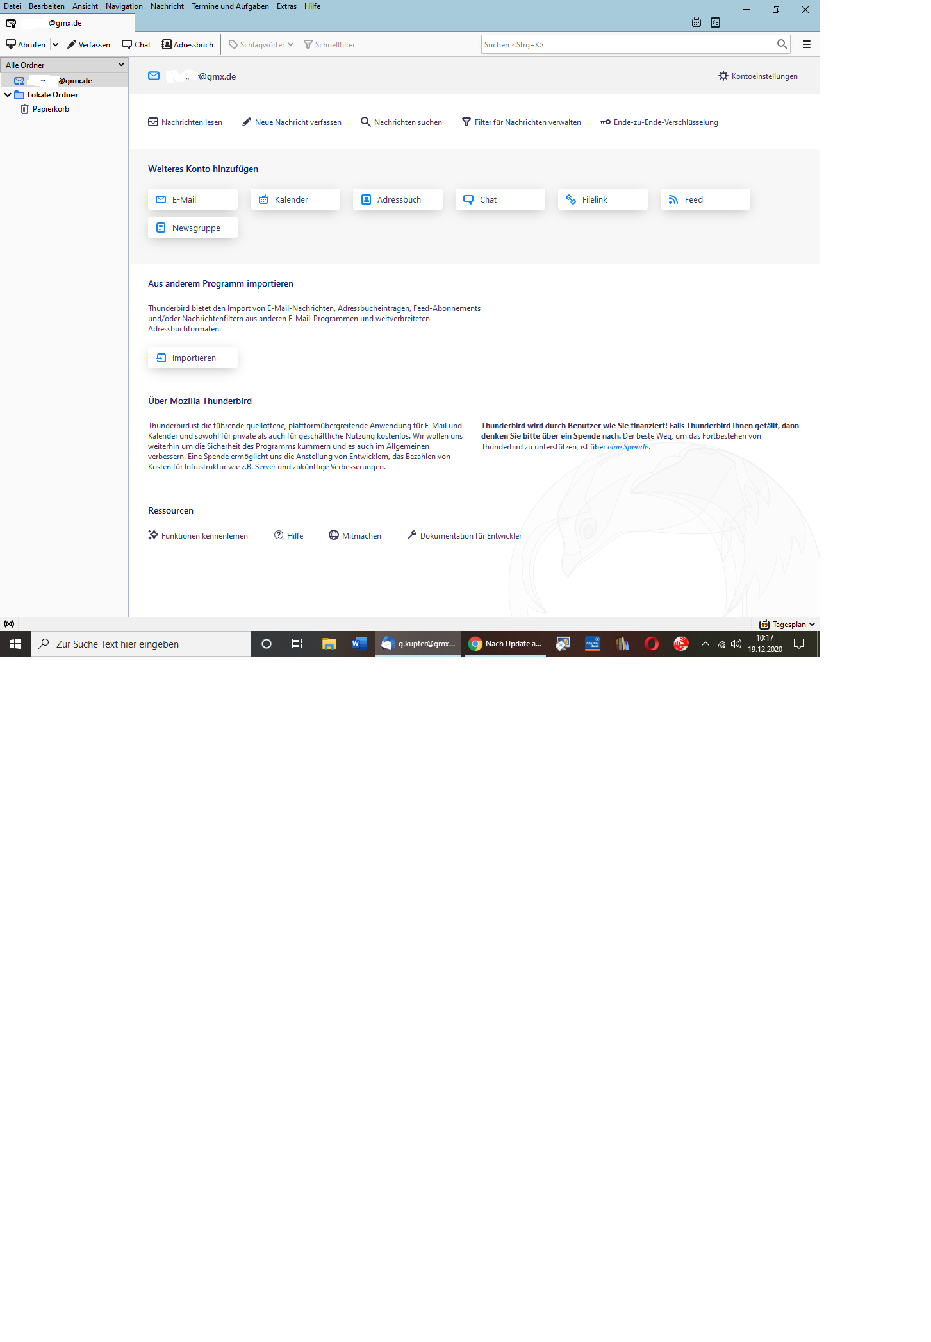
Task: Click the network icon in system tray
Action: tap(721, 644)
